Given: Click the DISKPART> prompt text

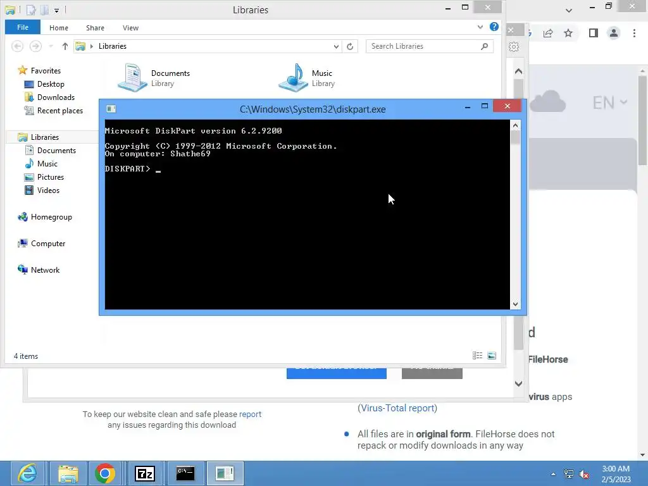Looking at the screenshot, I should (127, 168).
